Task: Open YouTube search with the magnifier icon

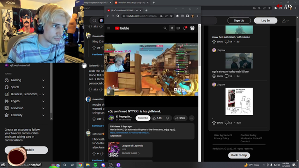Action: (x=165, y=28)
